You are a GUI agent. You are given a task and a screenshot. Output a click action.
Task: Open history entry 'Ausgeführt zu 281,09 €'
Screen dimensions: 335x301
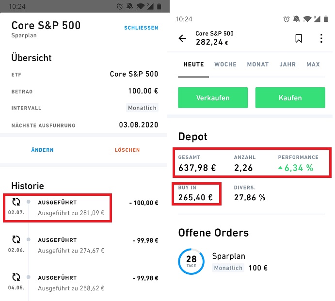[71, 213]
